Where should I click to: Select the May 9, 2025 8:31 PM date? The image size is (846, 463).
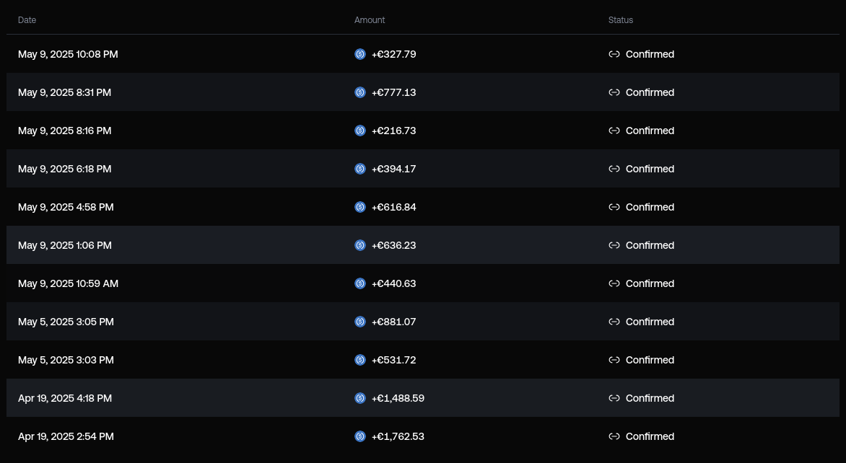pos(64,92)
